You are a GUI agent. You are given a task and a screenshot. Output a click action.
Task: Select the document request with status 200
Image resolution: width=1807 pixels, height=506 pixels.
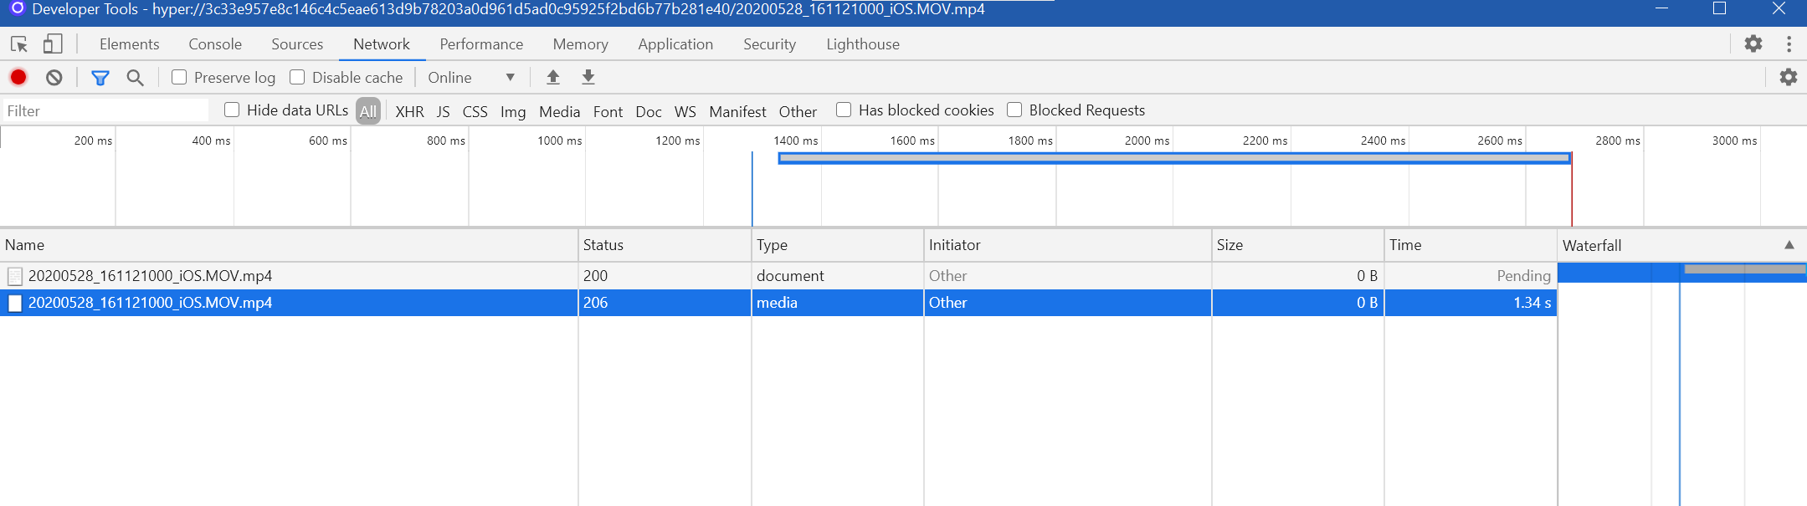778,276
